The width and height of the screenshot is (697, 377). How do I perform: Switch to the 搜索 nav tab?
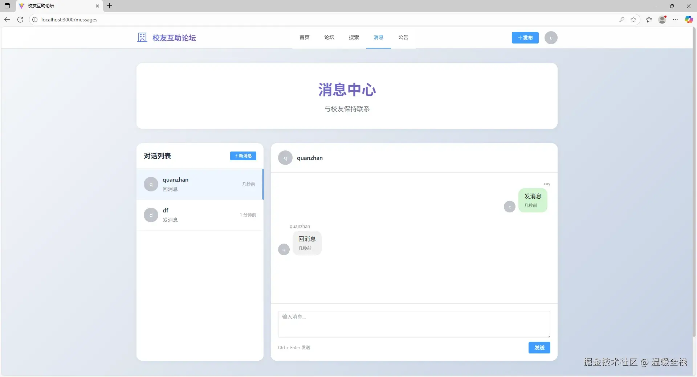354,37
